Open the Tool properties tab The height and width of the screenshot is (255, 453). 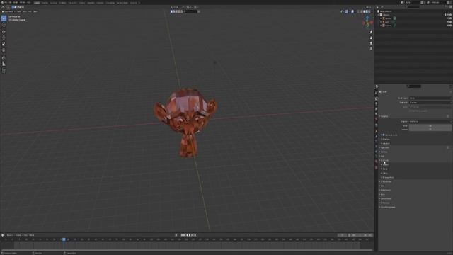click(376, 93)
